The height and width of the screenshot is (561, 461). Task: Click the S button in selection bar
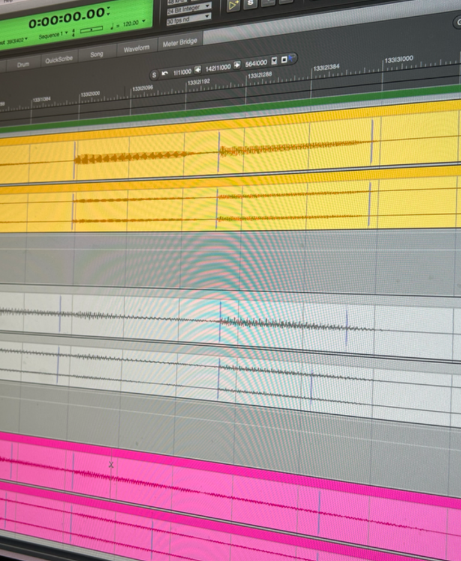point(154,75)
